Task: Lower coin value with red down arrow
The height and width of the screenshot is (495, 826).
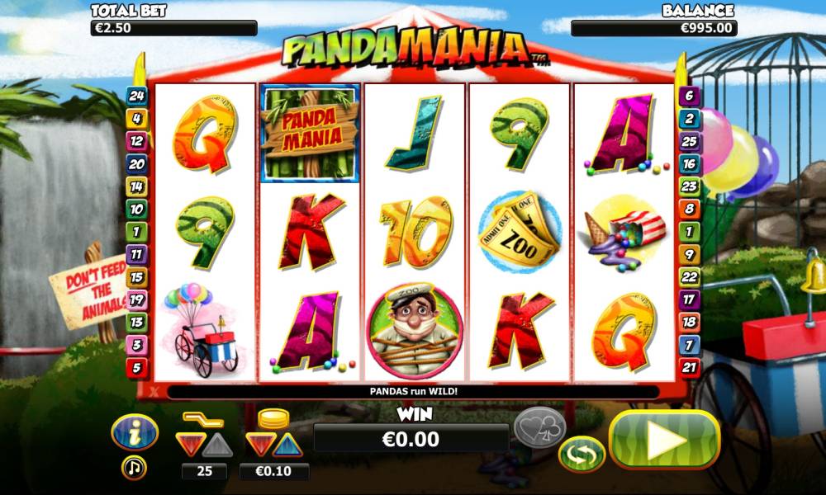Action: click(x=261, y=445)
